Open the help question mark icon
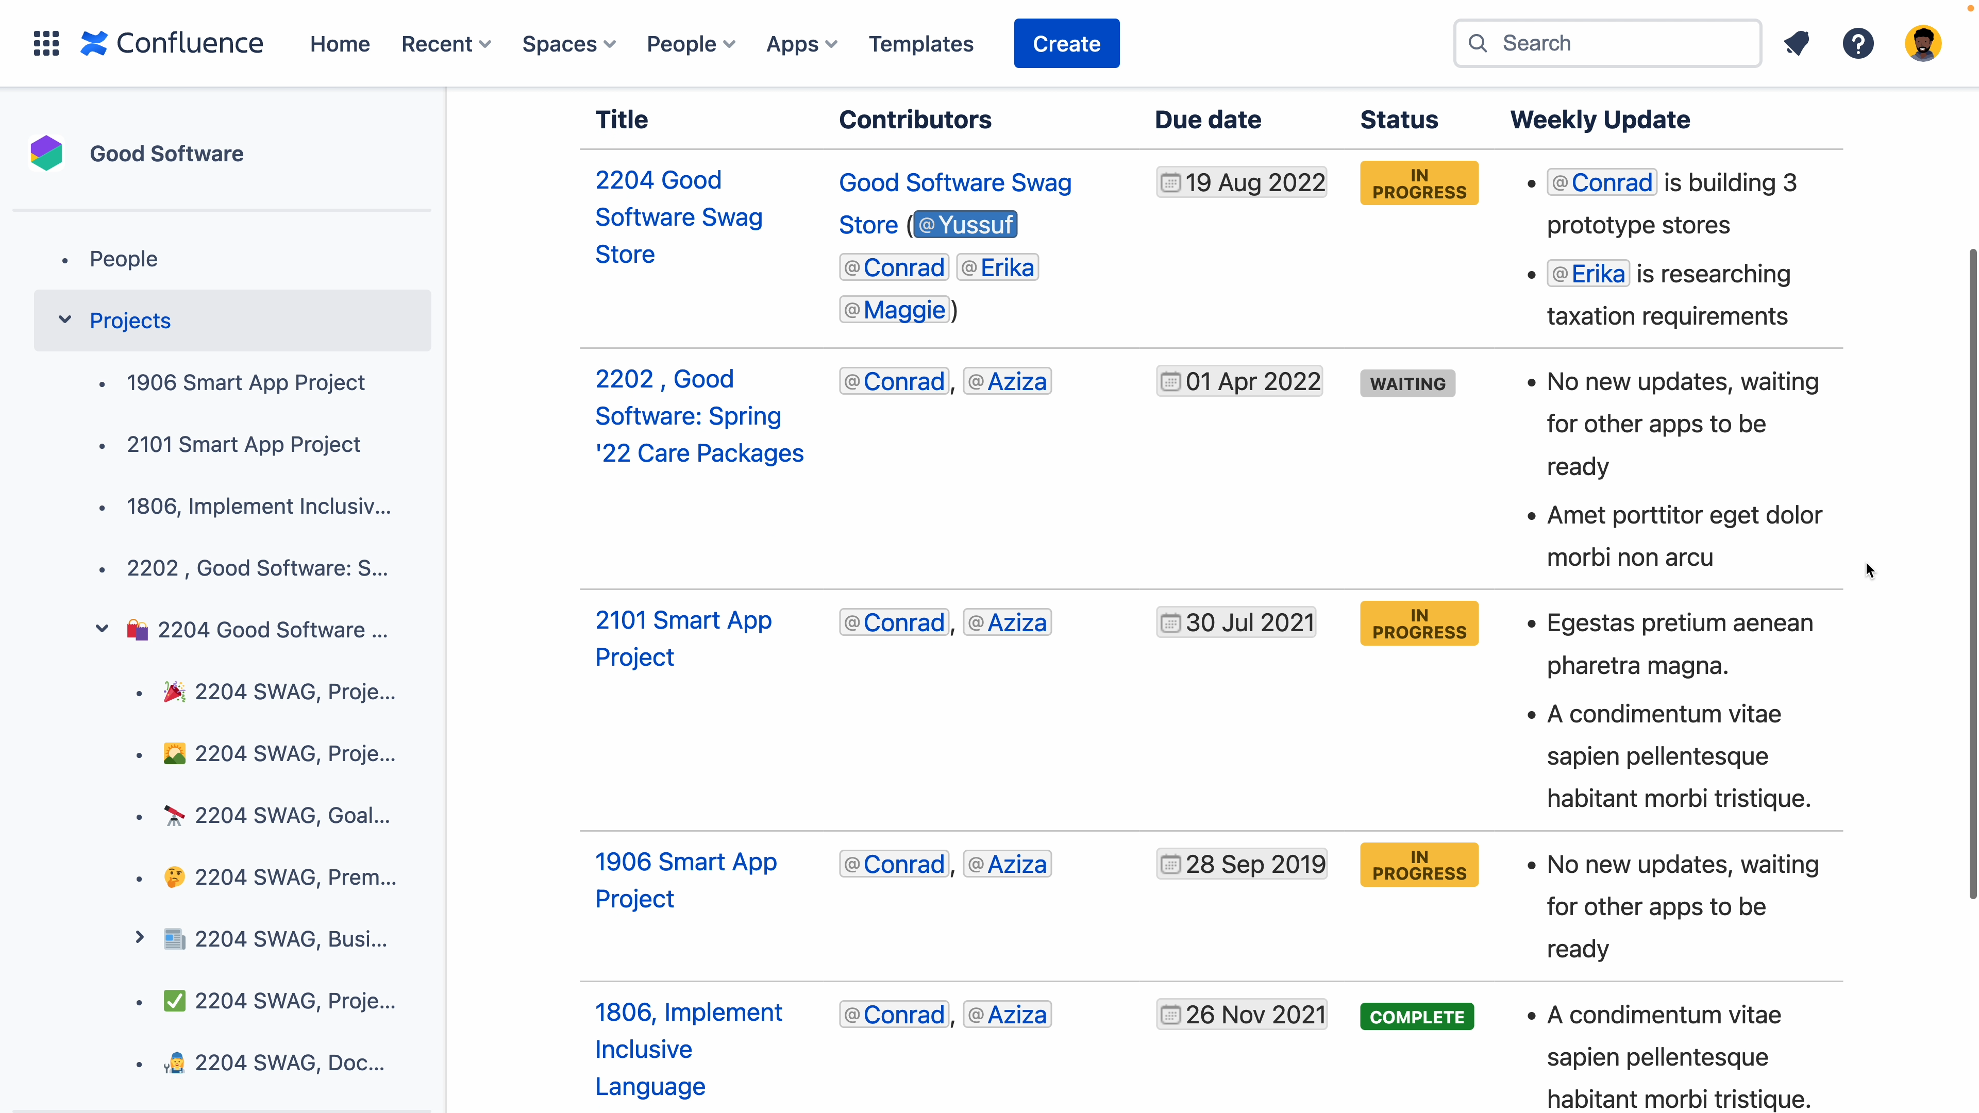 [x=1857, y=44]
